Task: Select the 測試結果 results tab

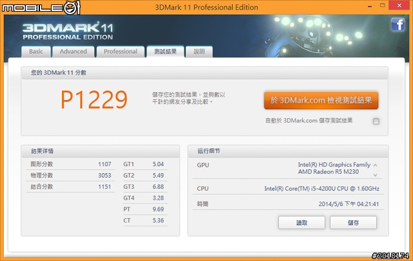Action: click(x=165, y=52)
